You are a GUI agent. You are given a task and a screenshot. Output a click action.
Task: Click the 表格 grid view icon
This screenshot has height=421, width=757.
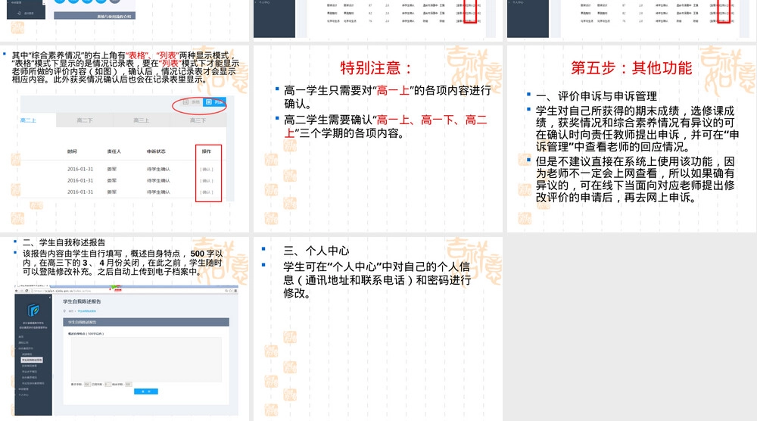point(186,102)
